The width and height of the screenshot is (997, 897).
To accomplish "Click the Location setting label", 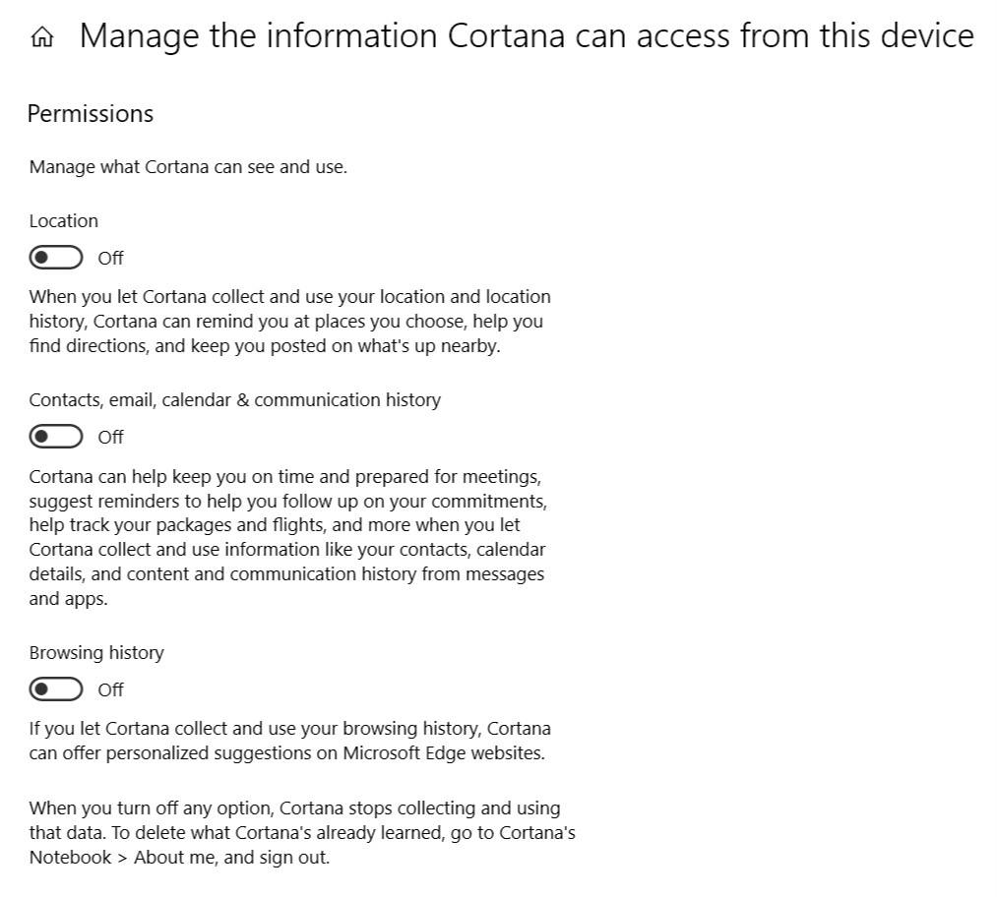I will (64, 221).
